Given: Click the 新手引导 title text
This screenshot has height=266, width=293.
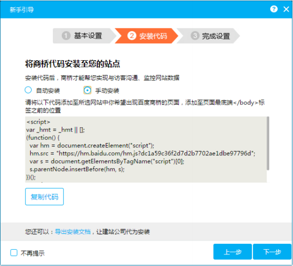Looking at the screenshot, I should tap(22, 9).
